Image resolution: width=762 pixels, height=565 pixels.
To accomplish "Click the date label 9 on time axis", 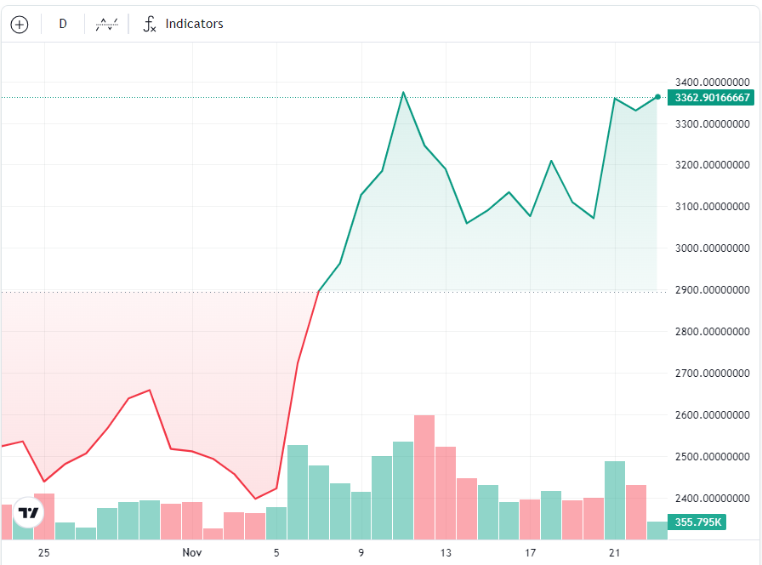I will coord(361,552).
